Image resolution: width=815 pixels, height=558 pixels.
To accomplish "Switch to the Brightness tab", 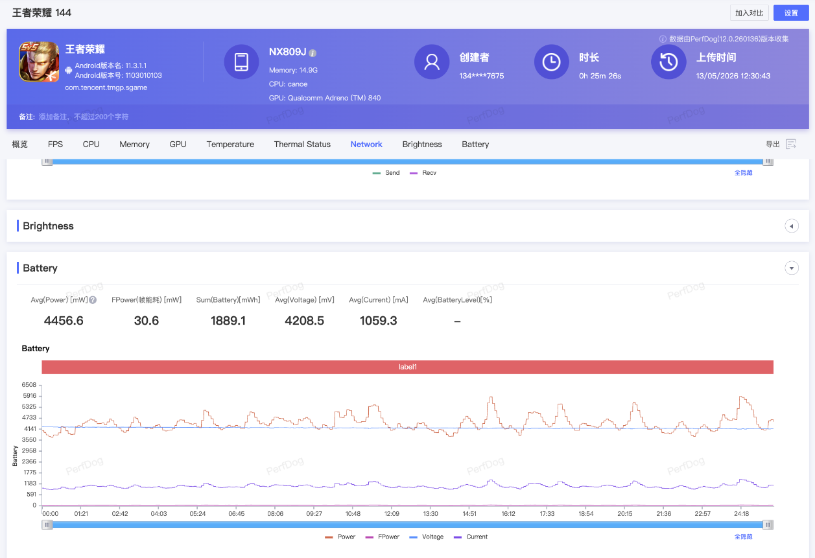I will pyautogui.click(x=422, y=144).
